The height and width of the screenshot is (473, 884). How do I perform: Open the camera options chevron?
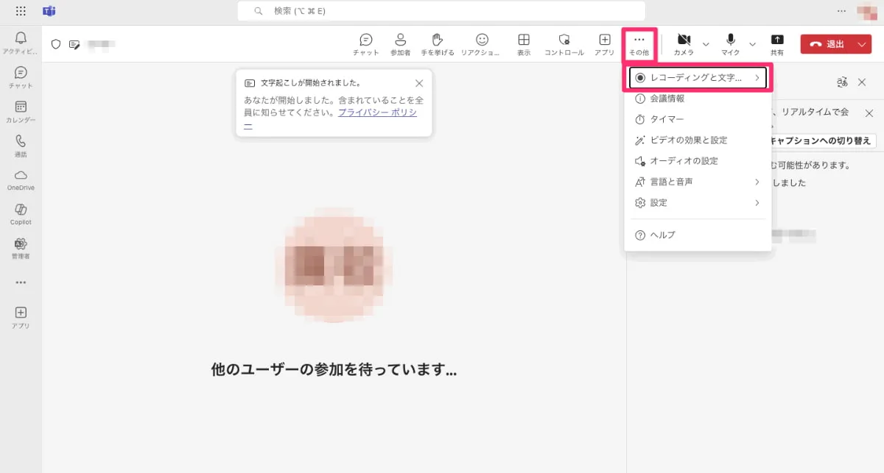coord(705,44)
